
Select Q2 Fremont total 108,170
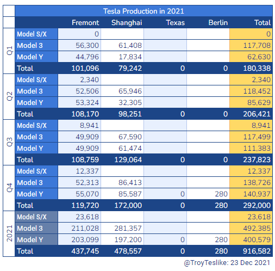[79, 114]
